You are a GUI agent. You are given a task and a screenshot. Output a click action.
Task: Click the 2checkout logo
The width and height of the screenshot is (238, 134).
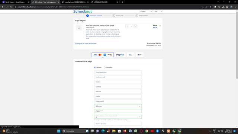[83, 12]
